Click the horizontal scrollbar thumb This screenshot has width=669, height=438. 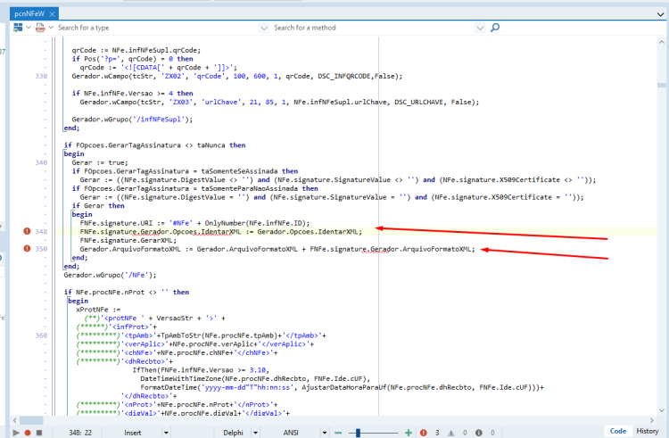[31, 420]
